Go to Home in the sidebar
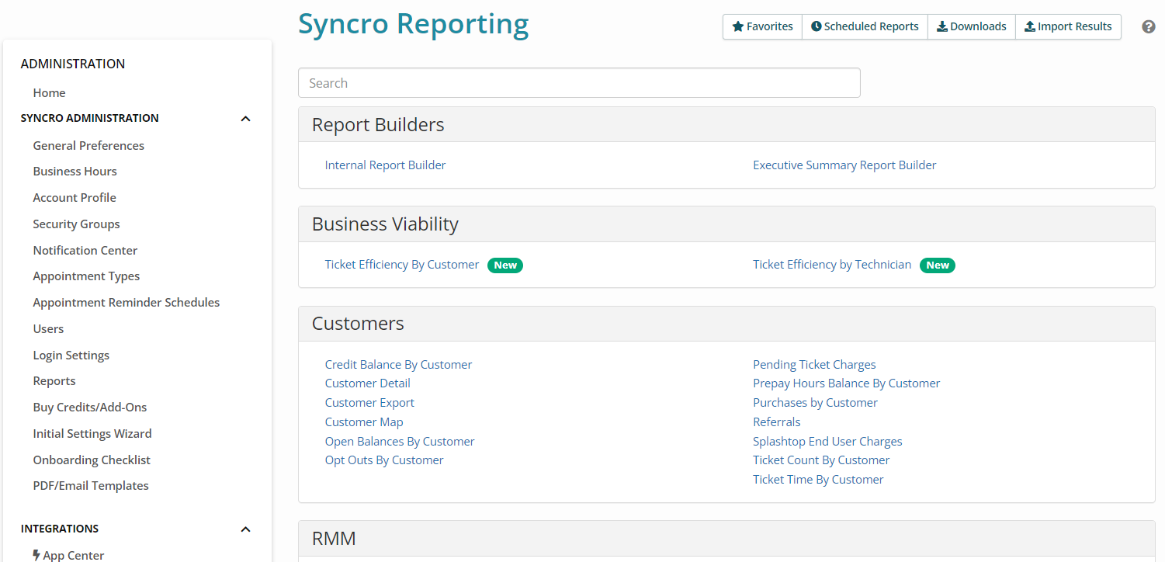This screenshot has width=1165, height=562. (49, 92)
